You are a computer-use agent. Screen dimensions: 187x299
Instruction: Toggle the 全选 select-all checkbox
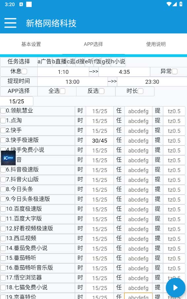pyautogui.click(x=62, y=91)
